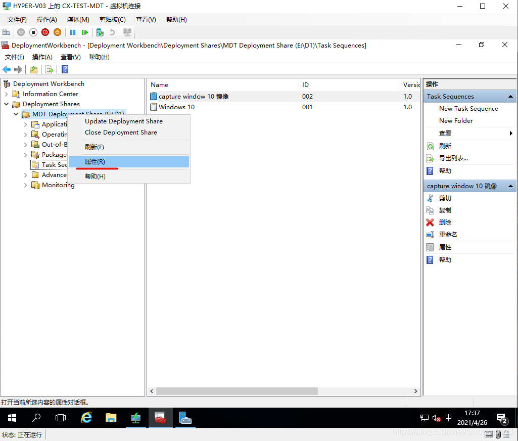Open the notification center icon

(x=502, y=419)
